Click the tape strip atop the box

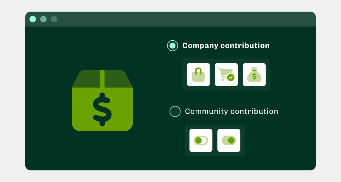pyautogui.click(x=102, y=79)
